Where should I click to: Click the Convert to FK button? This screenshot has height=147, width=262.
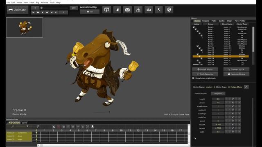point(237,69)
